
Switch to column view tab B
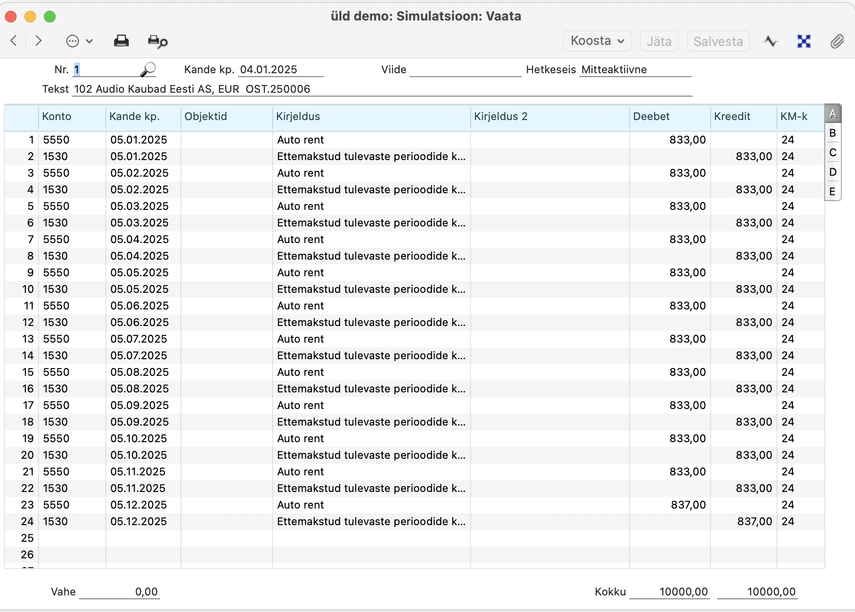[x=833, y=133]
